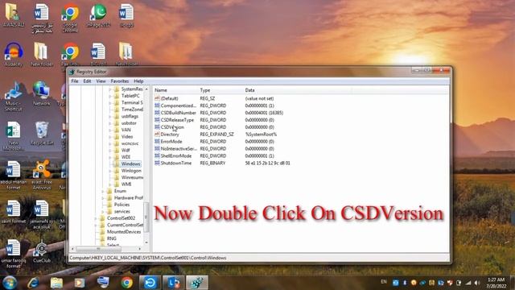Click the CSDBuildNumber DWORD icon
The width and height of the screenshot is (515, 290).
pos(157,113)
